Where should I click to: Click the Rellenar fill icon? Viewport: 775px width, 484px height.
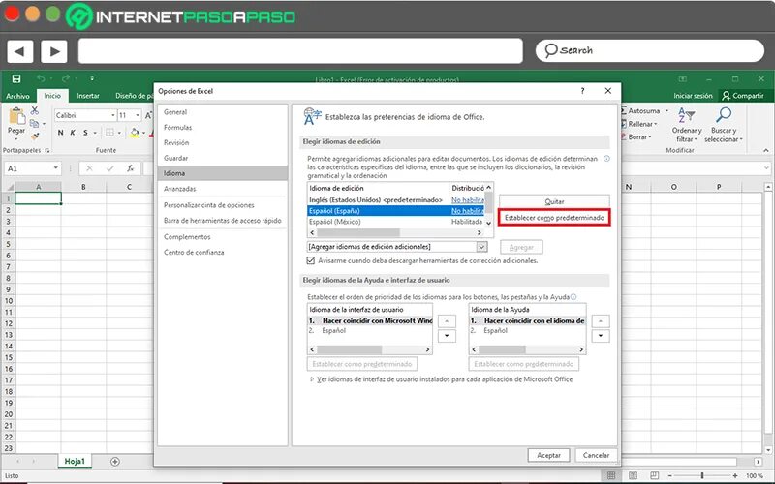click(x=624, y=124)
